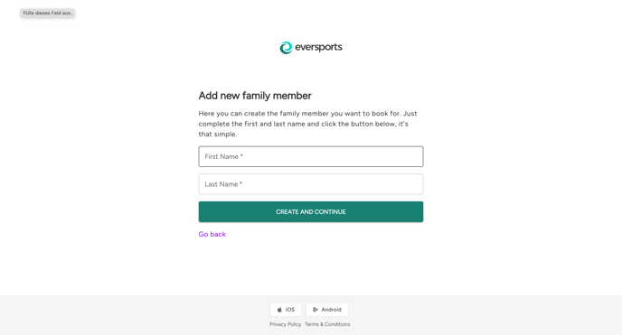
Task: Click the 'Fülle dieses Feld aus.' validation tooltip
Action: click(47, 13)
